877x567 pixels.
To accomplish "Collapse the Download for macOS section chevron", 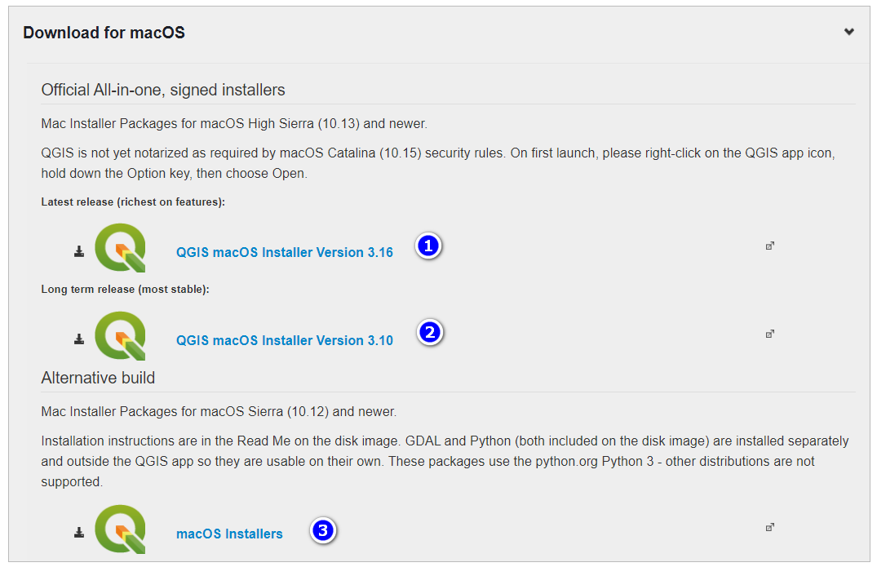I will (848, 32).
